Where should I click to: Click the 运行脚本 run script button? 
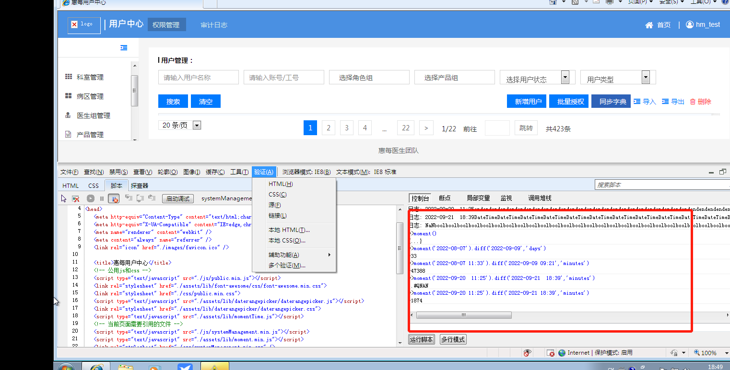(x=422, y=339)
